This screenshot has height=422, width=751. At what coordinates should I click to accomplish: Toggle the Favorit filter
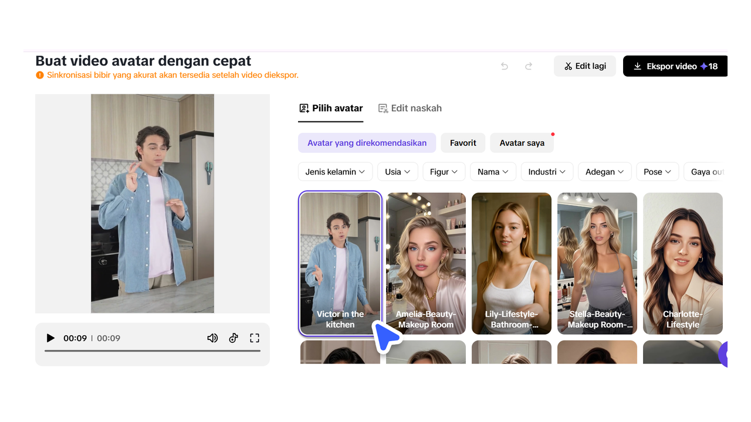[x=463, y=142]
